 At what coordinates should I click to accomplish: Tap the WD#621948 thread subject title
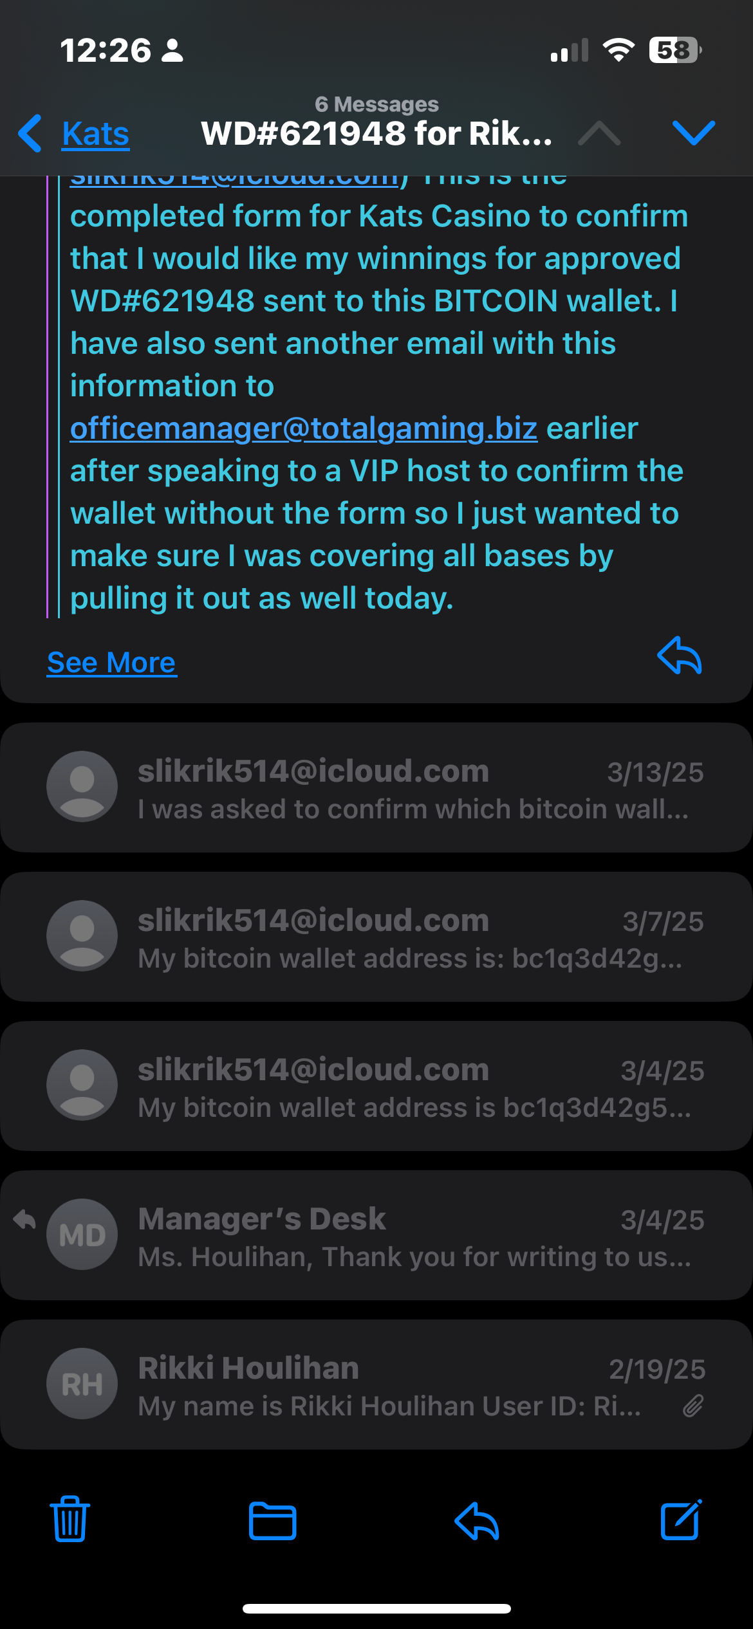376,133
